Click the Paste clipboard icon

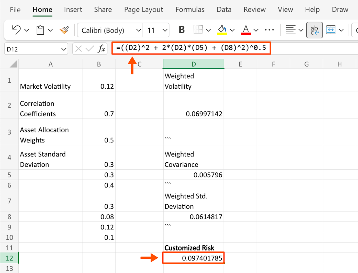pyautogui.click(x=40, y=30)
